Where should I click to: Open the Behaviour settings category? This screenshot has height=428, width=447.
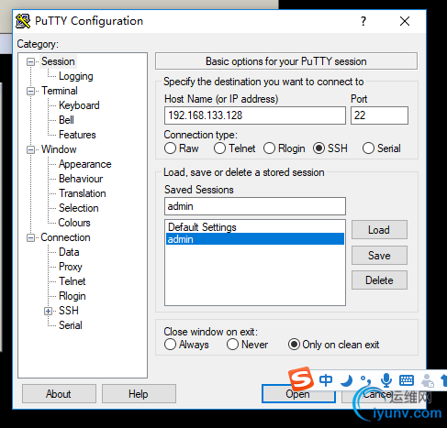tap(81, 179)
